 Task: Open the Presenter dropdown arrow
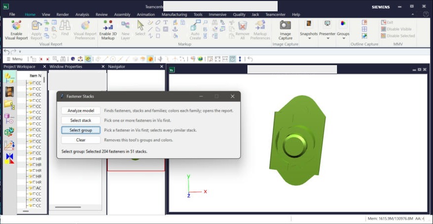point(328,38)
